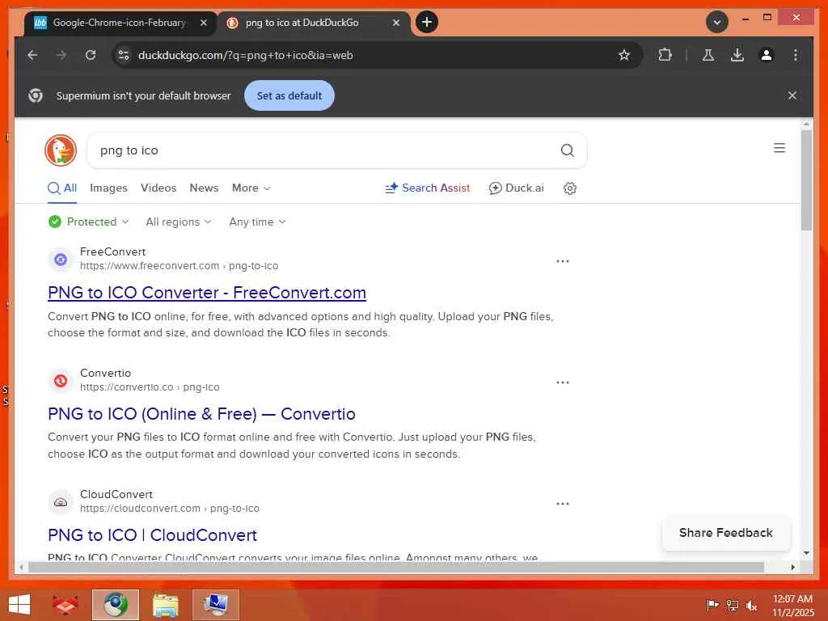Open the browser three-dot menu
Viewport: 828px width, 621px height.
pyautogui.click(x=796, y=55)
